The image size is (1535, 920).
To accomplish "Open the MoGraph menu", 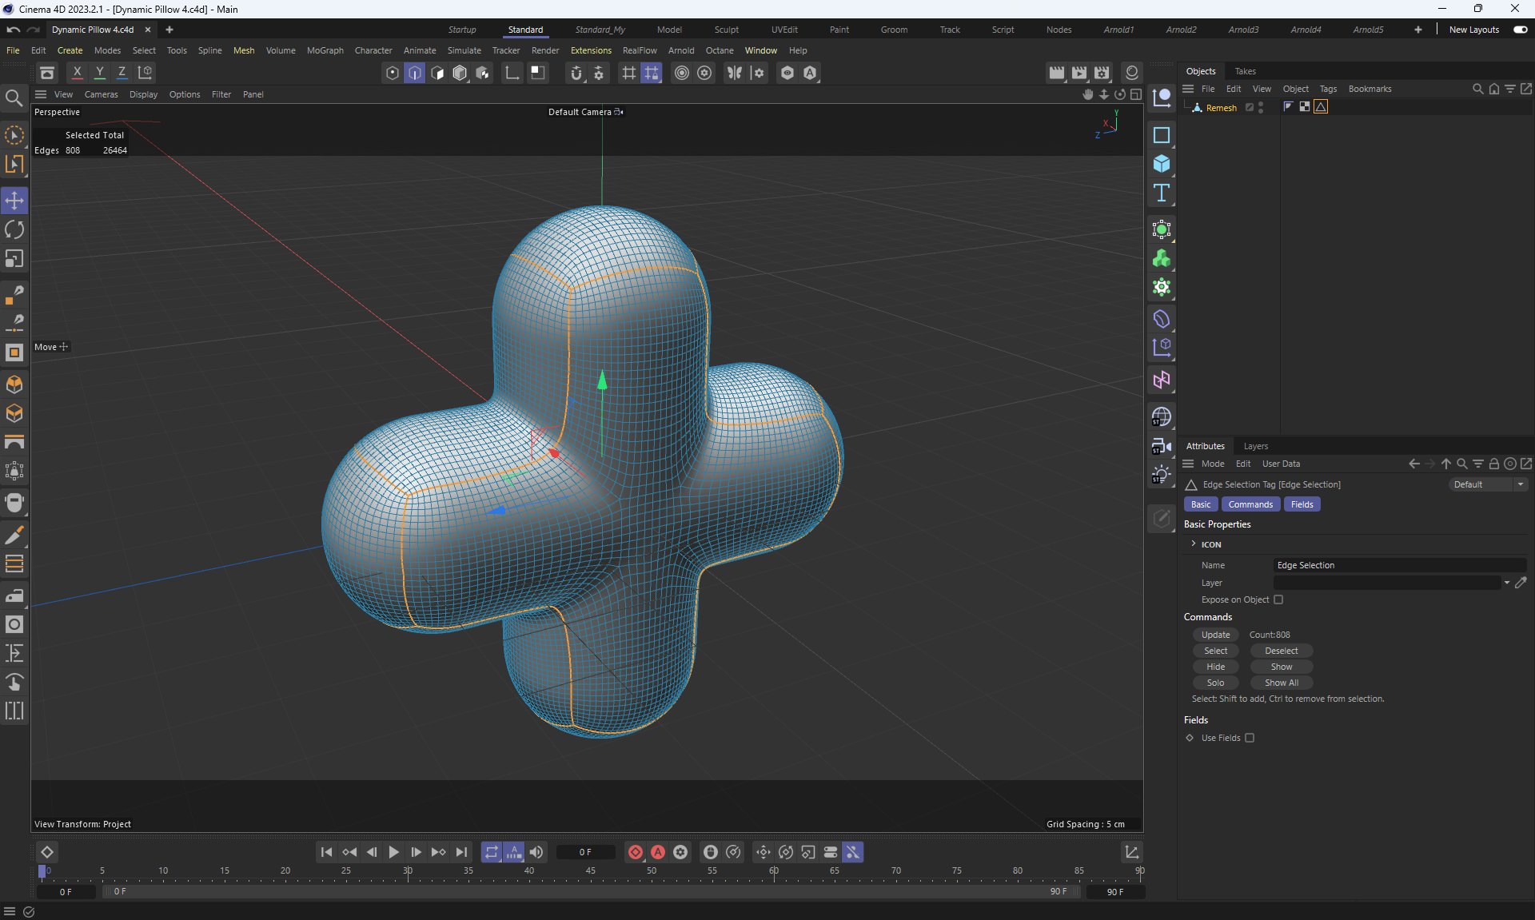I will 325,50.
